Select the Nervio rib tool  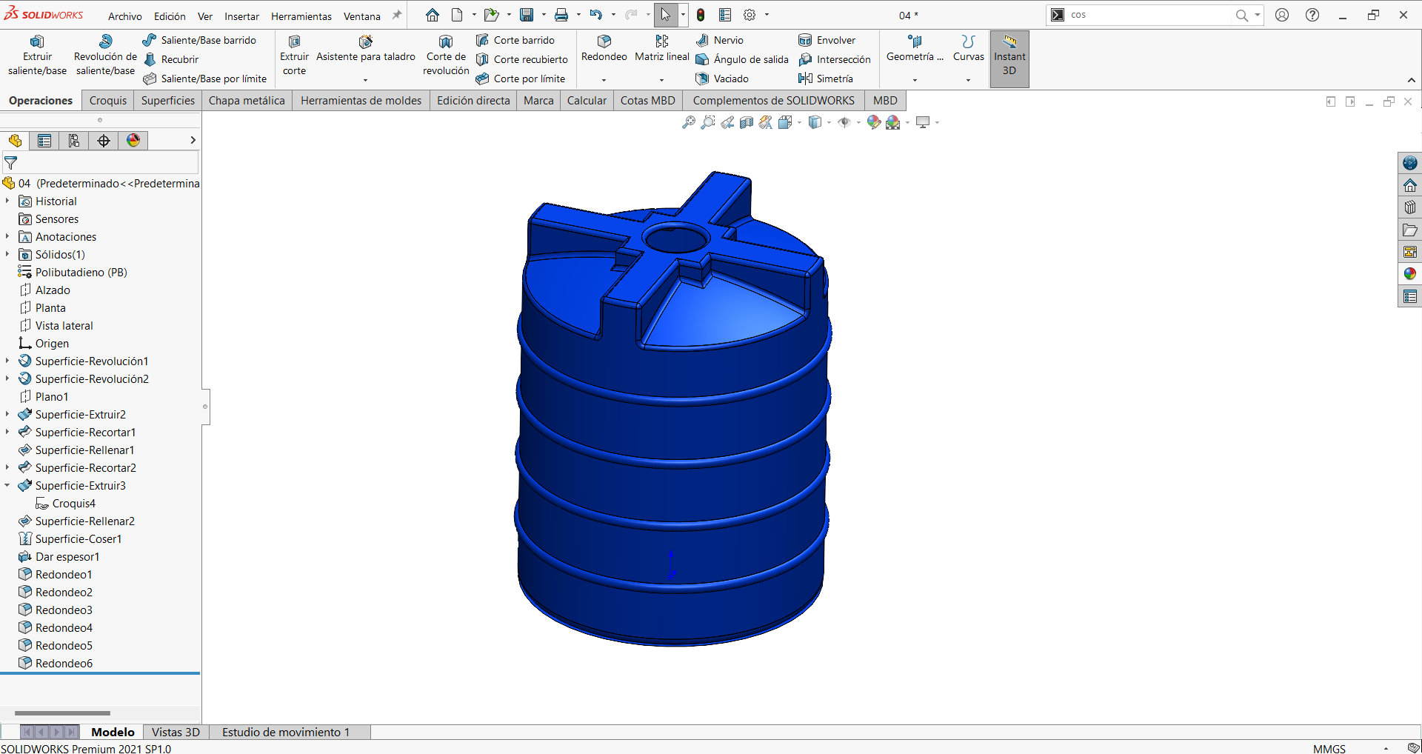720,40
